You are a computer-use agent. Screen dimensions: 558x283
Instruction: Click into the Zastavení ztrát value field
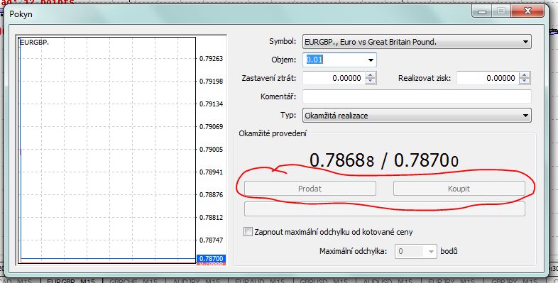coord(334,78)
